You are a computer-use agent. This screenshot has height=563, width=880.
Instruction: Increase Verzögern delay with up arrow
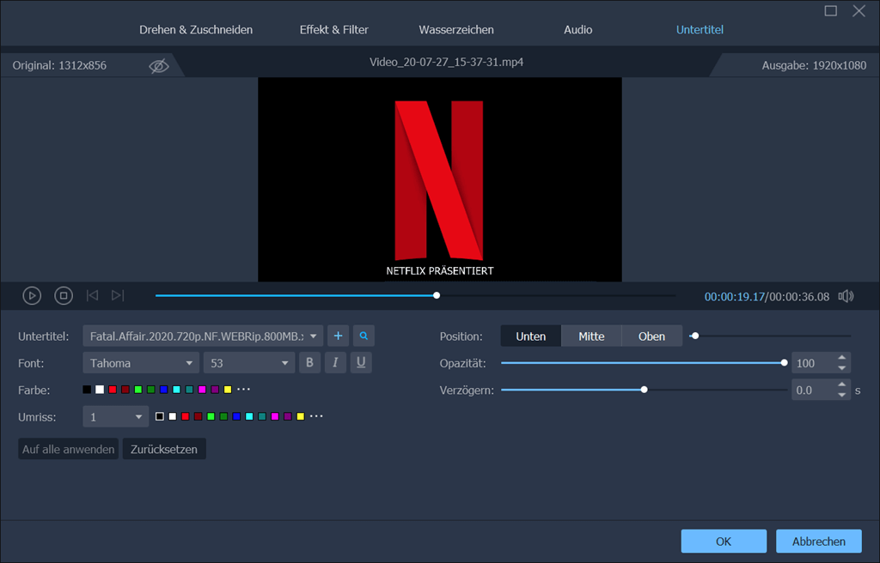(x=842, y=384)
